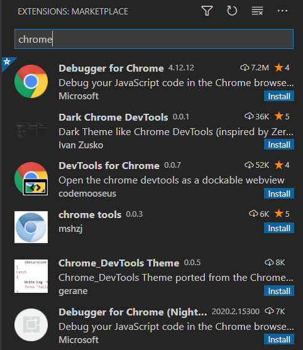Screen dimensions: 303x350
Task: Install Debugger for Chrome extension
Action: tap(279, 96)
